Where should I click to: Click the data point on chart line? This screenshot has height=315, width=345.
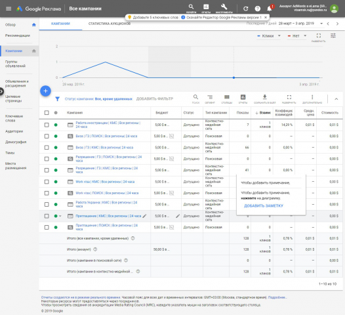click(233, 77)
